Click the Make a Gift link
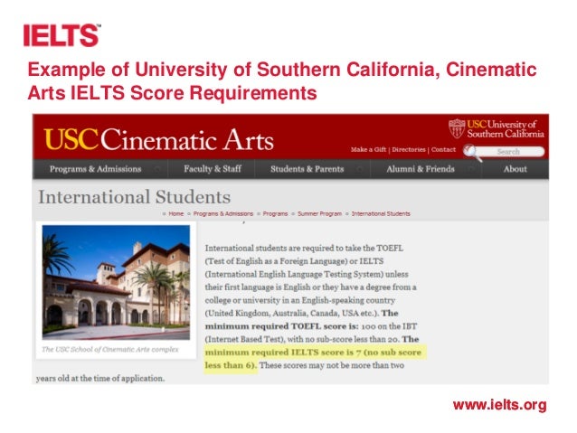The width and height of the screenshot is (577, 433). 368,149
